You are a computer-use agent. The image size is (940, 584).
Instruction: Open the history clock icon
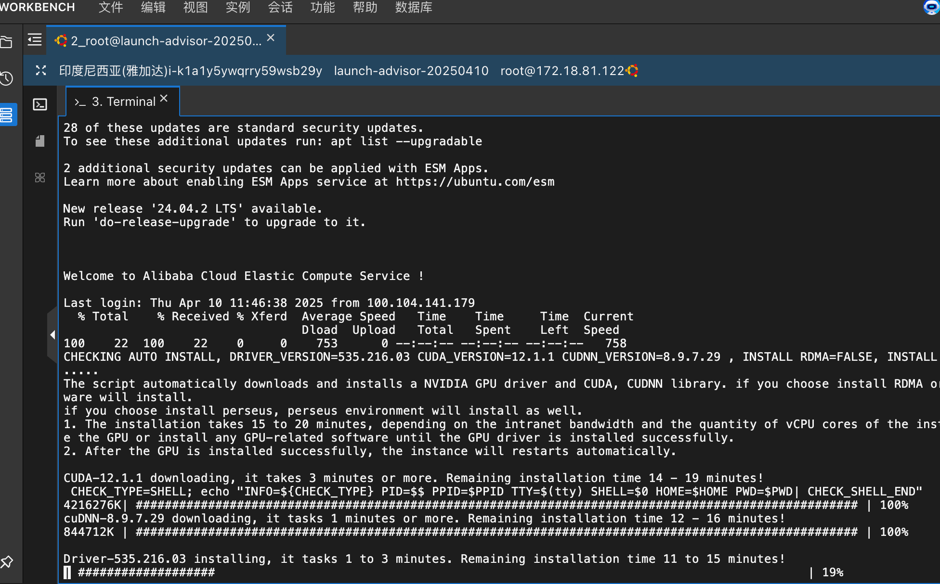pos(7,78)
